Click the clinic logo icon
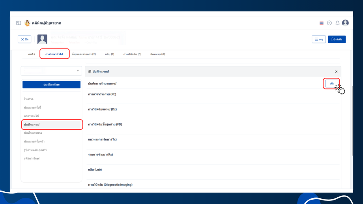363x204 pixels. tap(27, 23)
